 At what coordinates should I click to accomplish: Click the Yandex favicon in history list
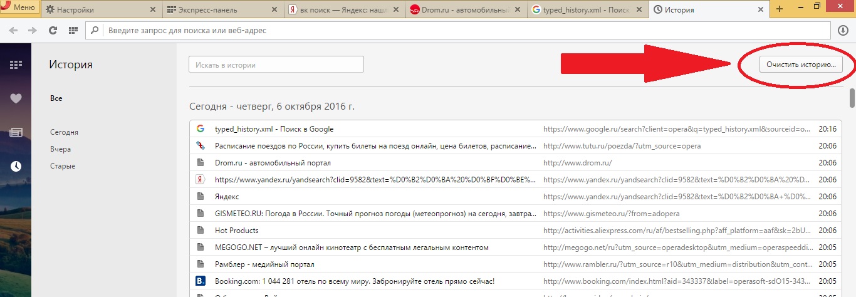[x=201, y=180]
